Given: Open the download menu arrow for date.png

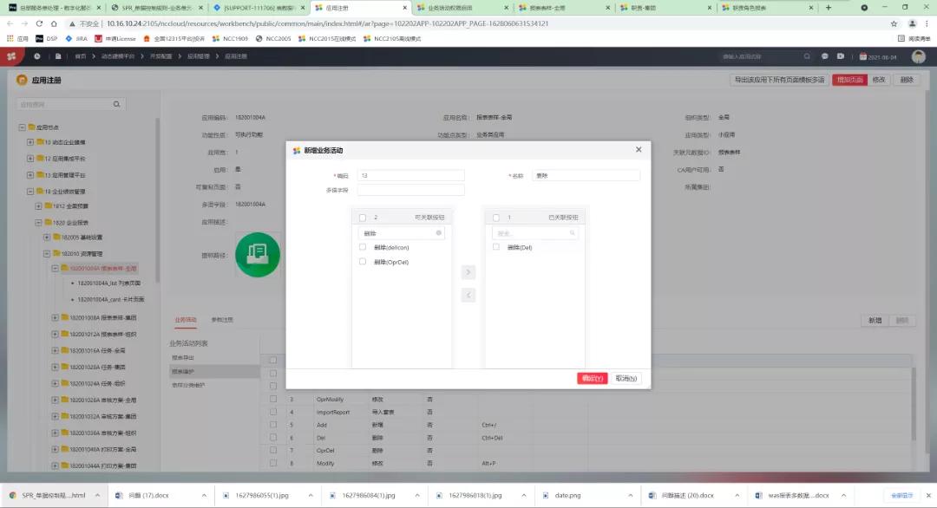Looking at the screenshot, I should point(630,496).
